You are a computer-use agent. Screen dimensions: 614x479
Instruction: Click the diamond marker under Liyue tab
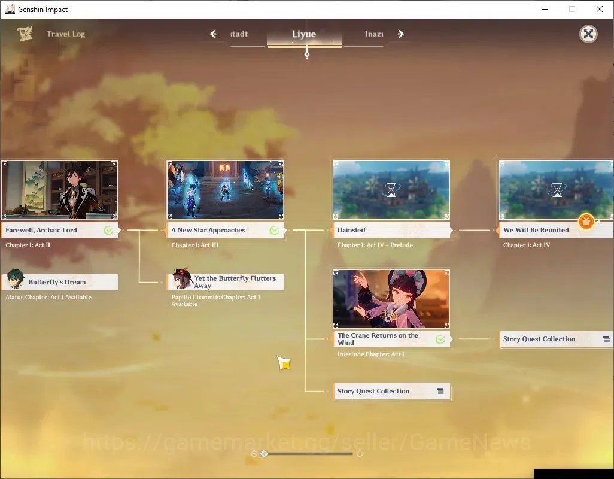tap(307, 53)
